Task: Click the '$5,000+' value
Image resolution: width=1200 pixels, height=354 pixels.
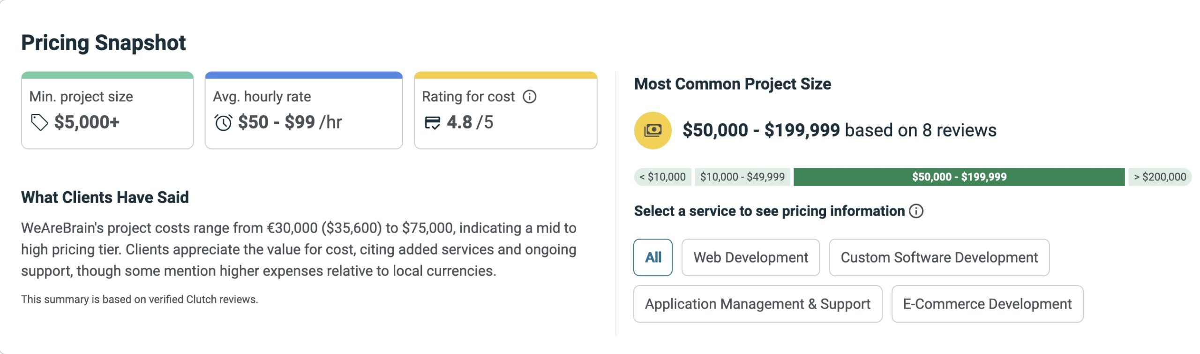Action: [87, 122]
